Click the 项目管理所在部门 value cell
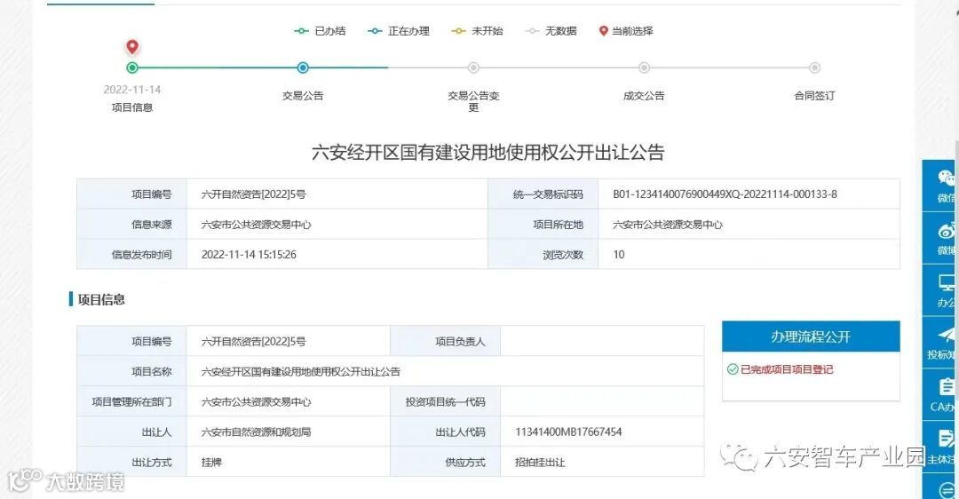This screenshot has height=499, width=959. click(x=288, y=401)
